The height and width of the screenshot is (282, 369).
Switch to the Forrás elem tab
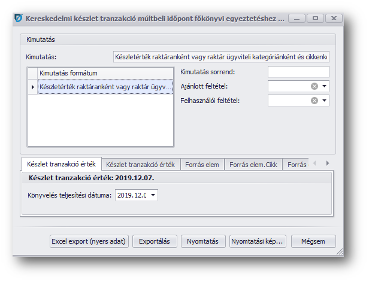(x=202, y=165)
